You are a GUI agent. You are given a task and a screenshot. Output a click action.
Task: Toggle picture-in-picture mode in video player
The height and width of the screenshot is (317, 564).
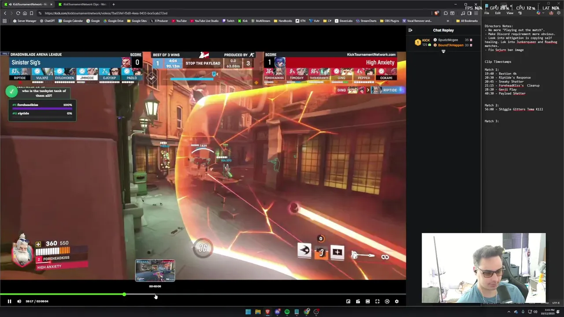pyautogui.click(x=348, y=302)
